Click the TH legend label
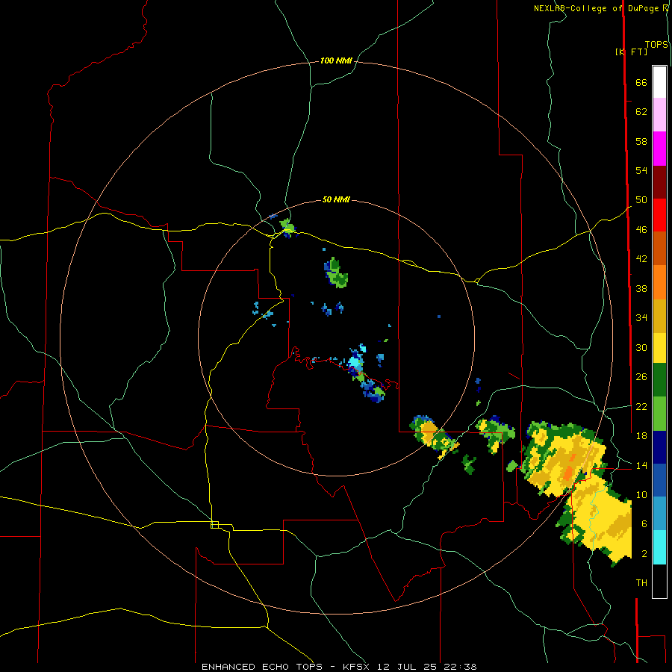672x672 pixels. tap(641, 583)
